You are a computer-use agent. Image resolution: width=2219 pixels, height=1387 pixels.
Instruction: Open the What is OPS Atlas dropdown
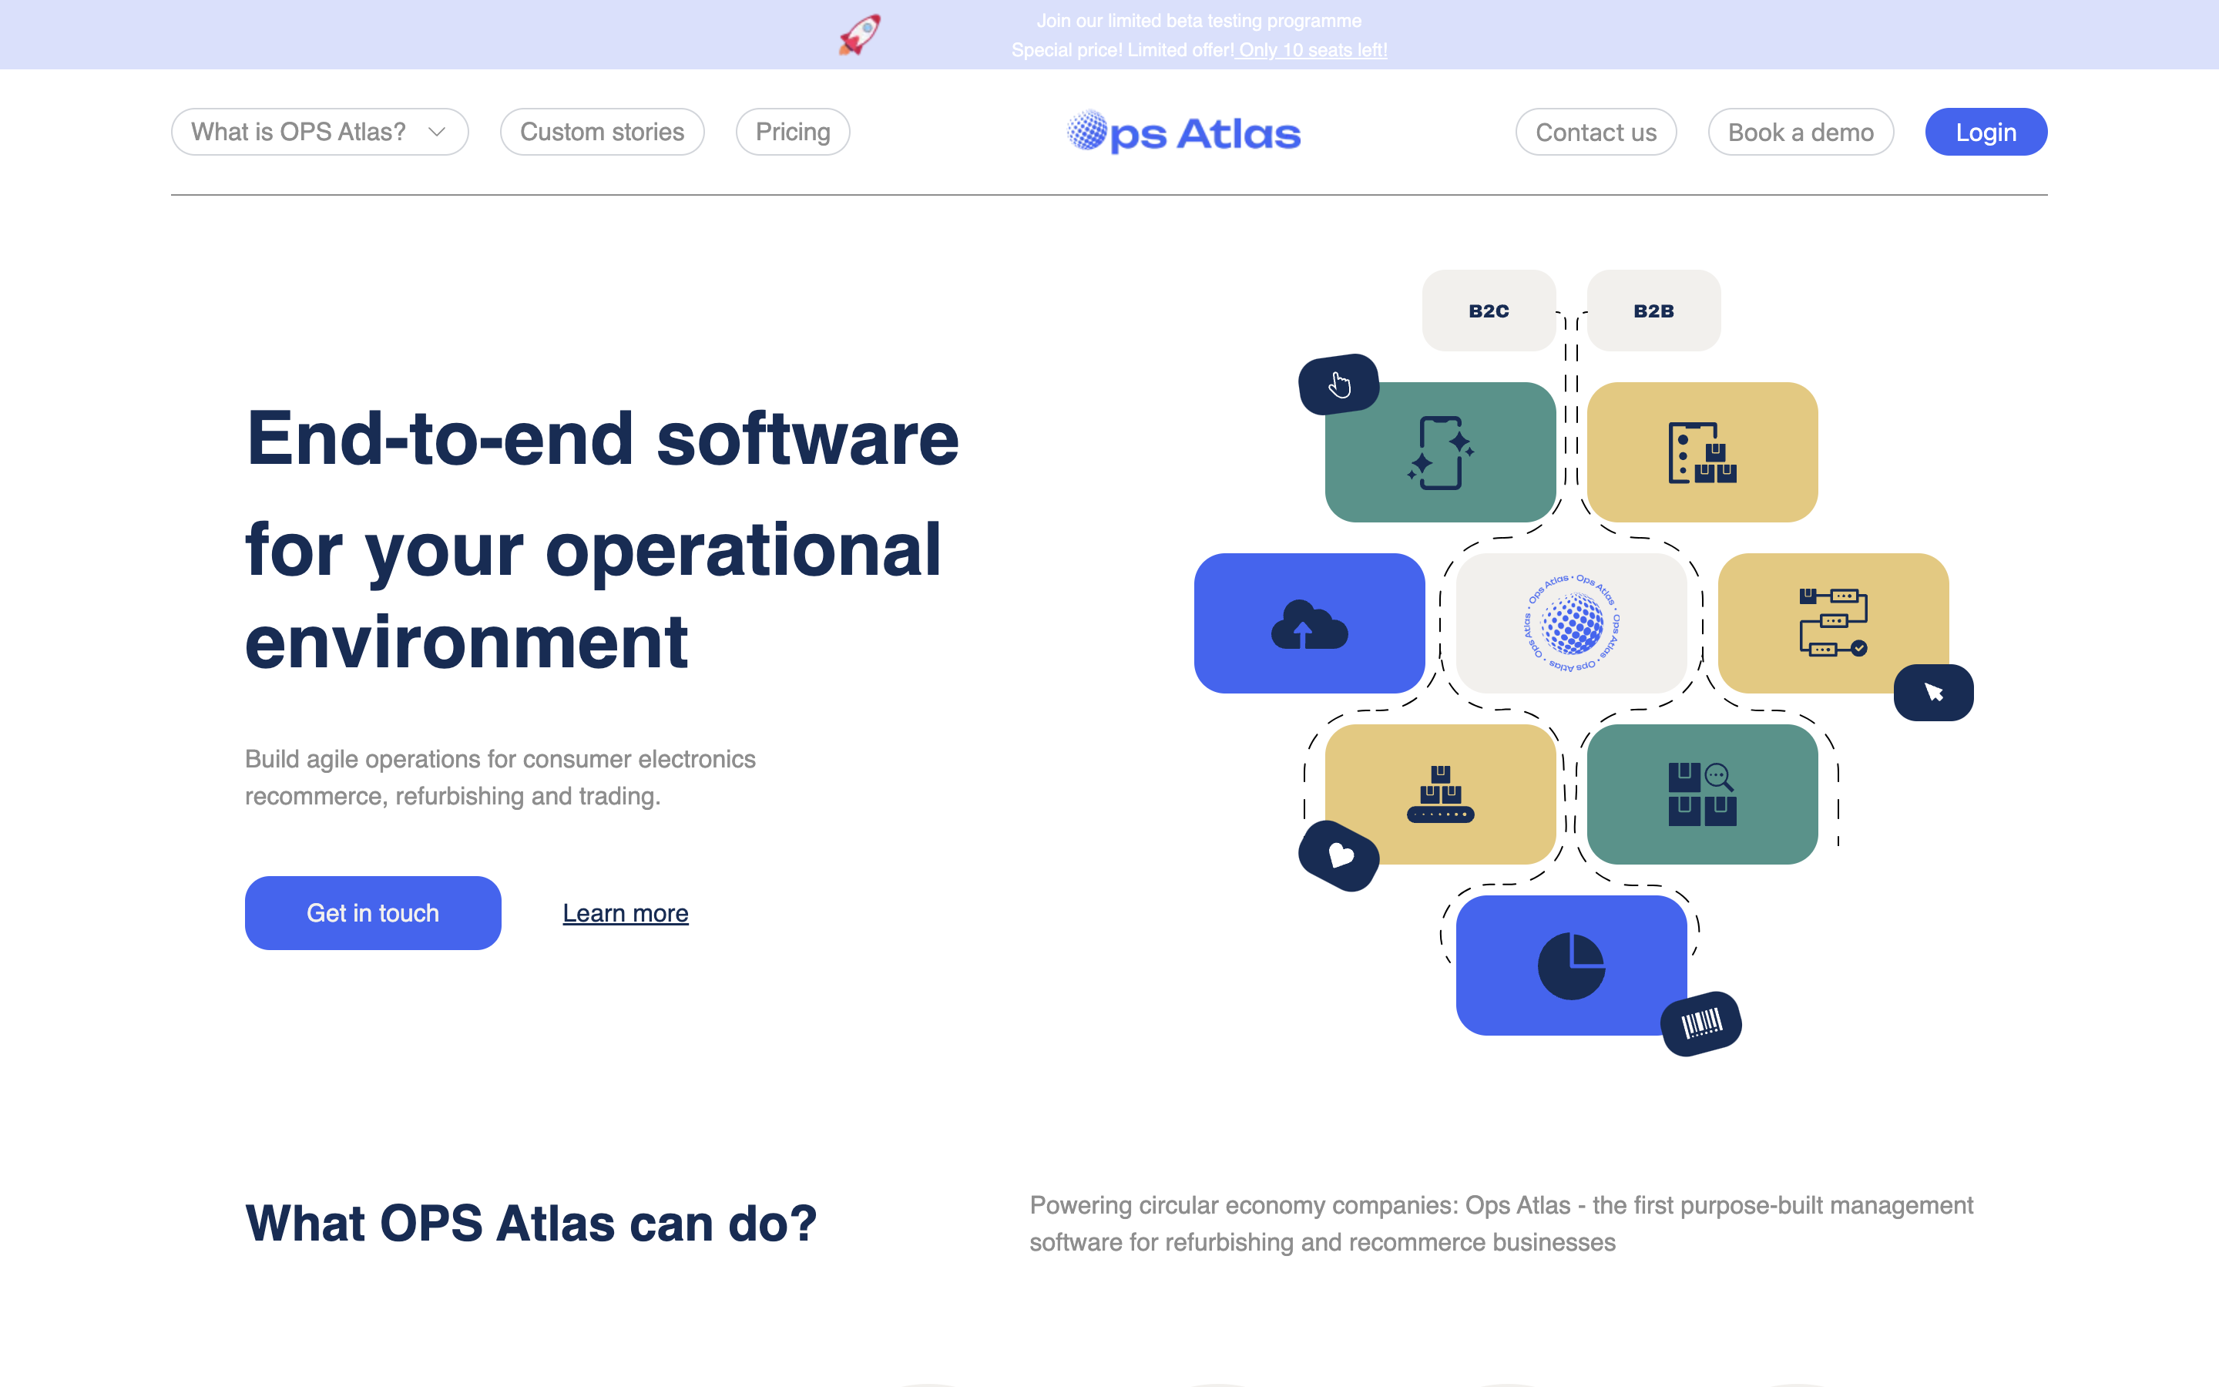[x=319, y=131]
